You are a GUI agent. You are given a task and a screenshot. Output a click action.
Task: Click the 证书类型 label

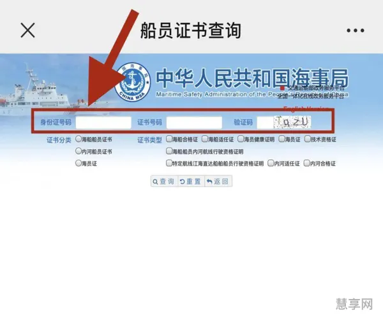(149, 140)
